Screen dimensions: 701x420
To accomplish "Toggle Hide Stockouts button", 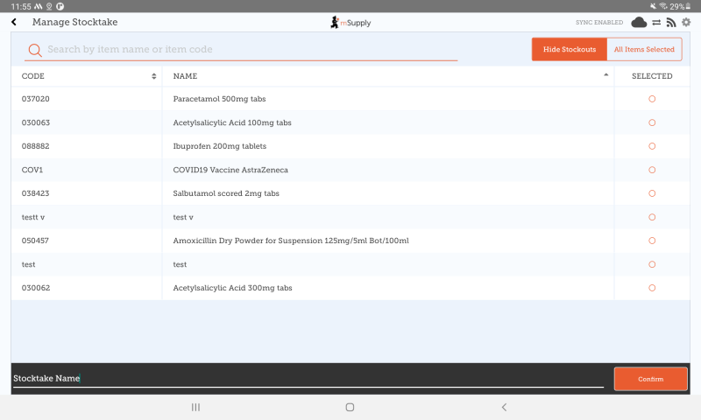I will (570, 50).
